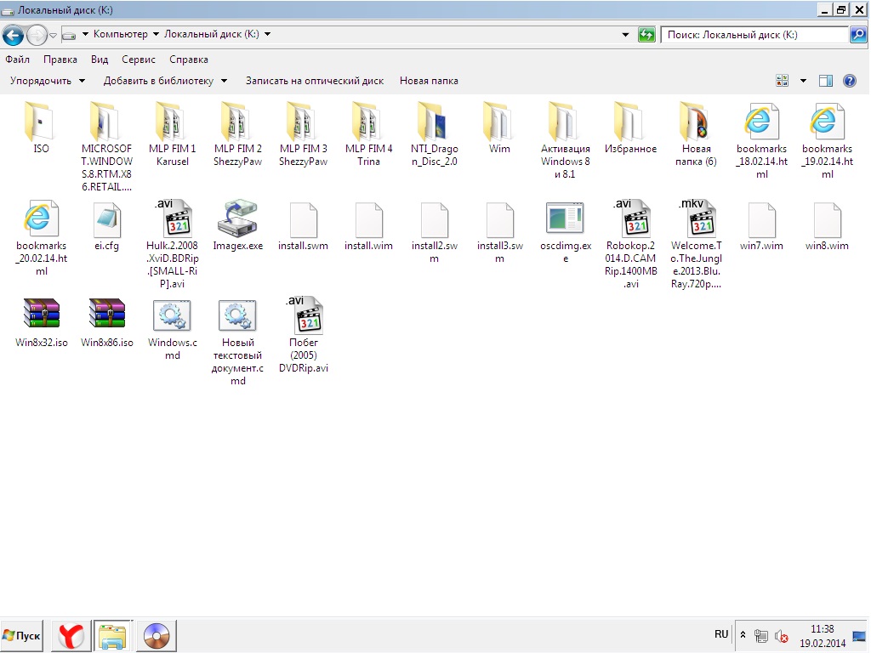Select bookmarks_19.02.14.html file icon
Viewport: 871px width, 653px height.
coord(827,121)
